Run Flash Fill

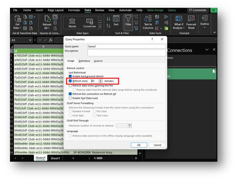[157, 17]
